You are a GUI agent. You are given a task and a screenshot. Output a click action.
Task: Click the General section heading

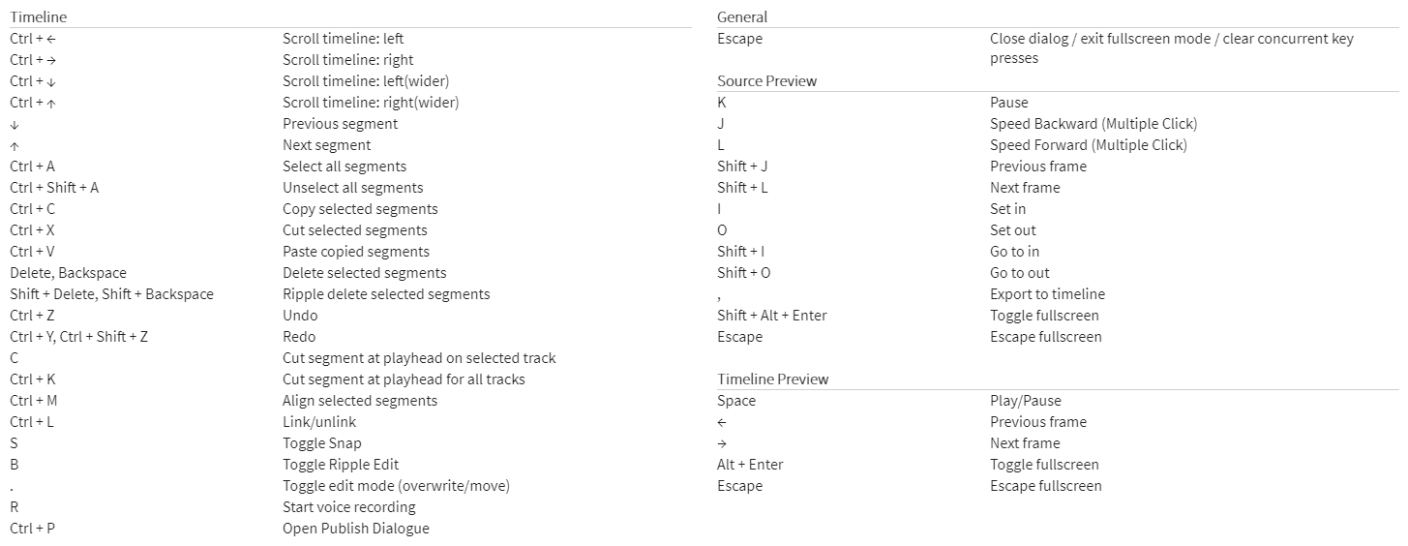742,17
